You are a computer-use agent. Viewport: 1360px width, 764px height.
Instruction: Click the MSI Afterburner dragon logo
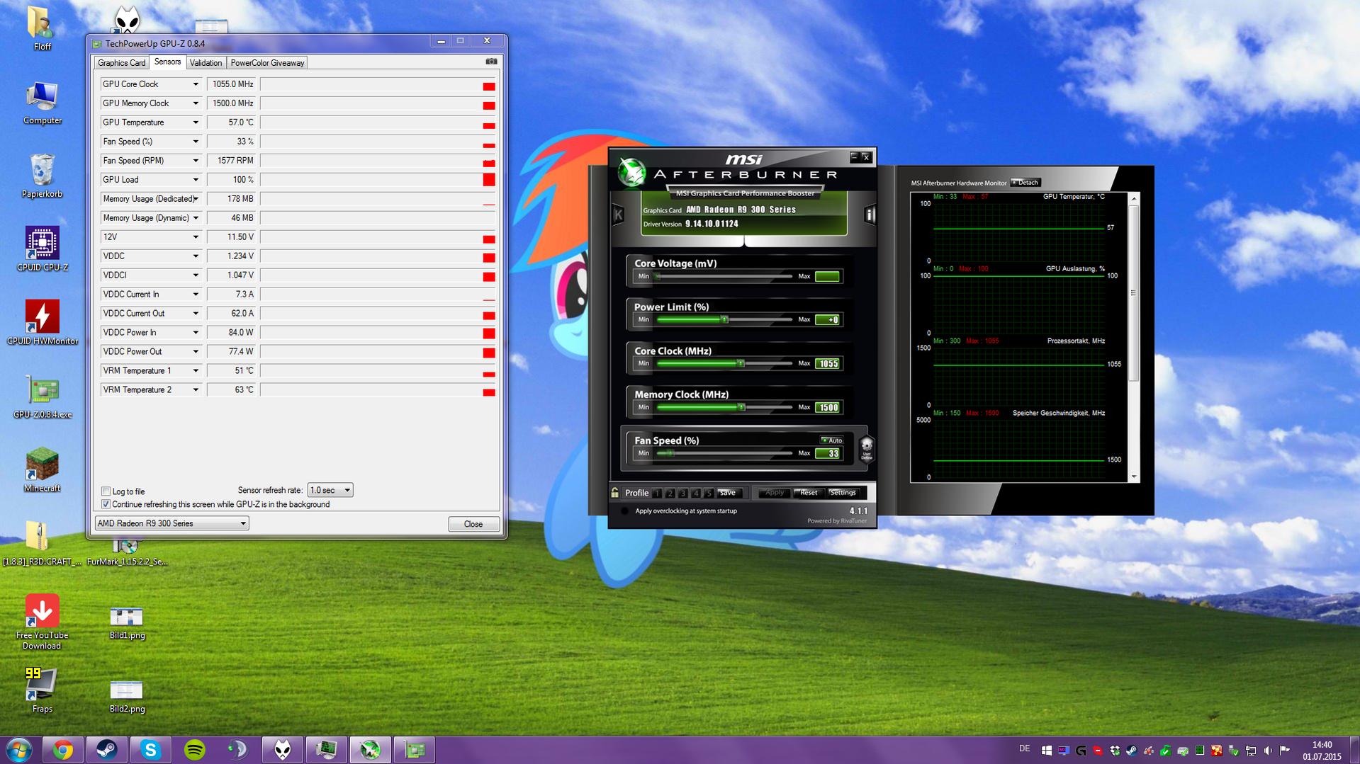(x=631, y=172)
